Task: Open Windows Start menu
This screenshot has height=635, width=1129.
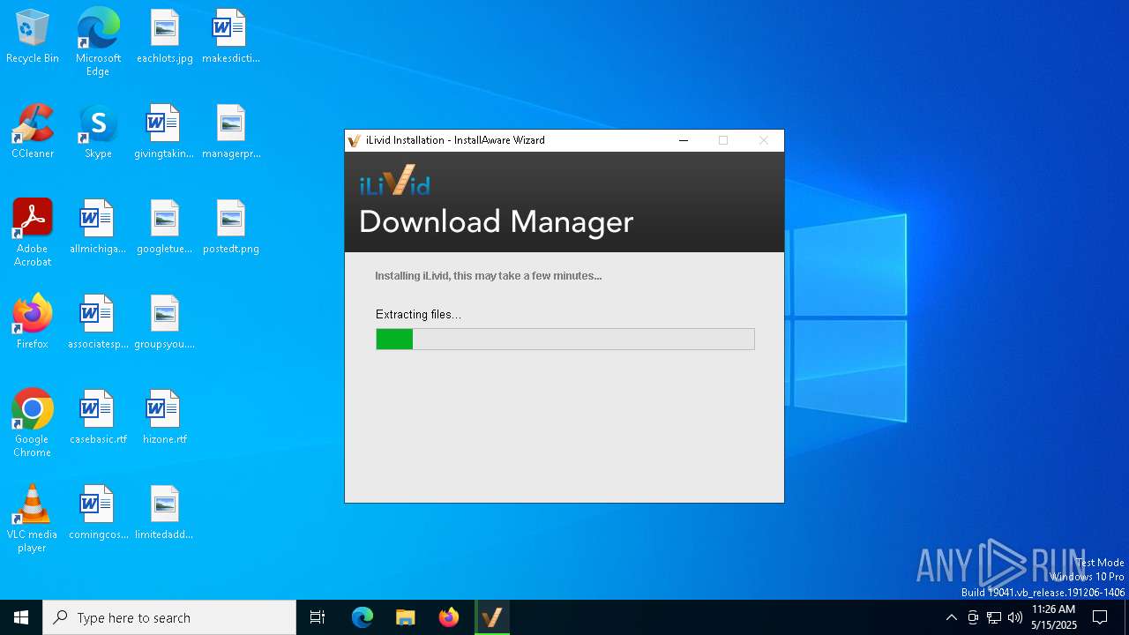Action: tap(21, 617)
